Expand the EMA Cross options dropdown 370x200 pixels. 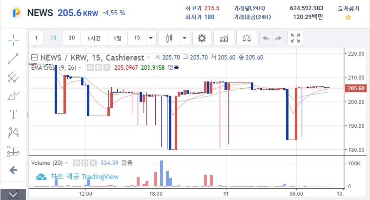tap(80, 68)
